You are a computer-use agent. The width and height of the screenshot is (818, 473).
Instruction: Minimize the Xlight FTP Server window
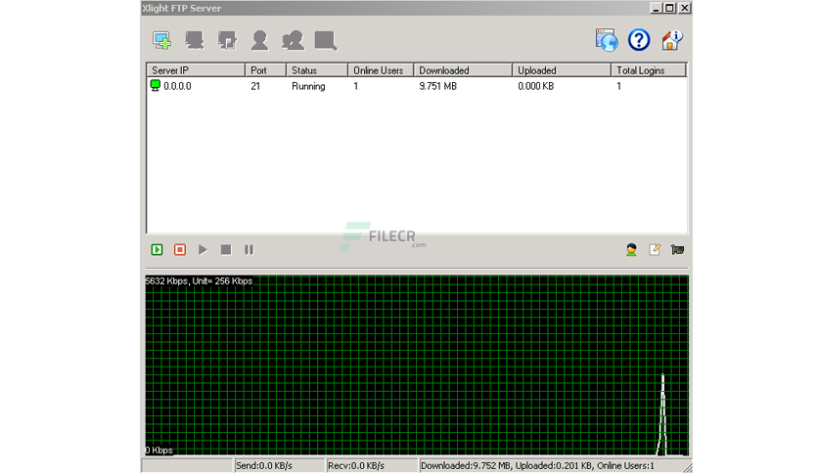657,8
